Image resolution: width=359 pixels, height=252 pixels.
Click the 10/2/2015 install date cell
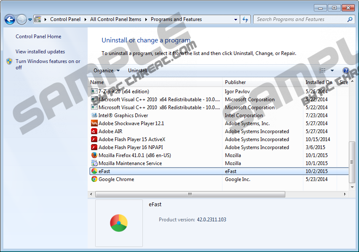pos(316,171)
